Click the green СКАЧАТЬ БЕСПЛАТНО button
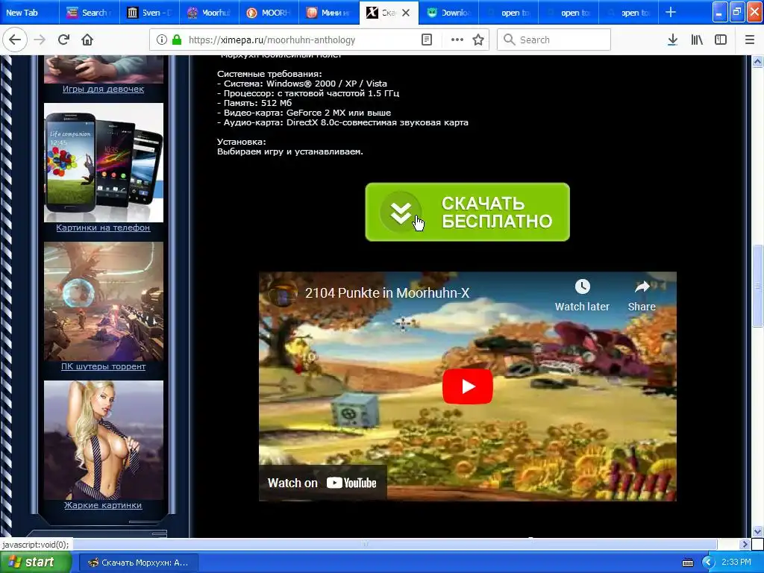The width and height of the screenshot is (764, 573). click(x=467, y=212)
